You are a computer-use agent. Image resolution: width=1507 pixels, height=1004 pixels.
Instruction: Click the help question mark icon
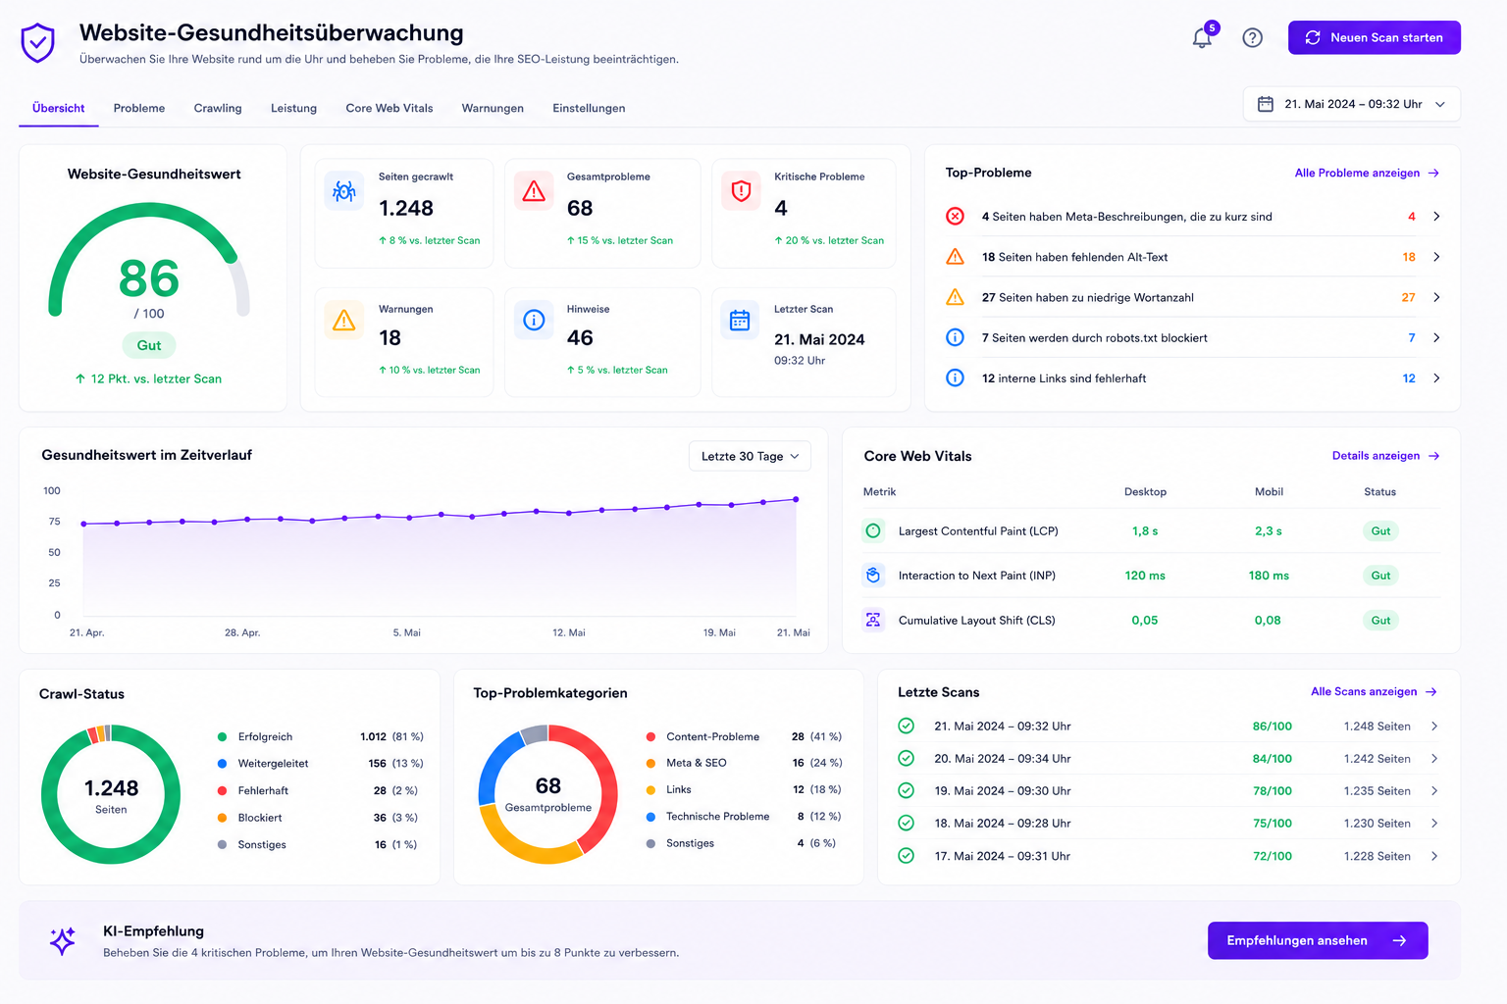point(1252,38)
